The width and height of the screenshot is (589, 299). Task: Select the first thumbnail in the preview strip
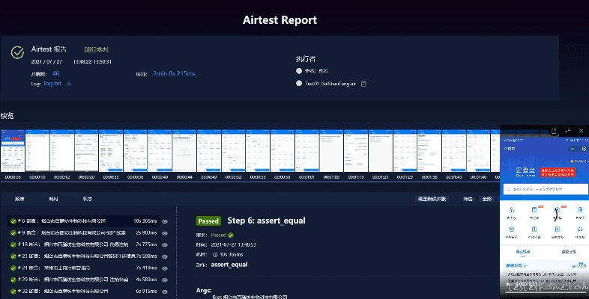coord(13,152)
